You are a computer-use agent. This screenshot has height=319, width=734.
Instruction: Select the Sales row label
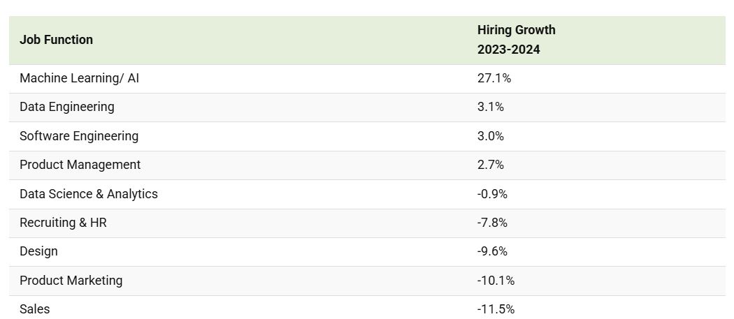pos(35,309)
